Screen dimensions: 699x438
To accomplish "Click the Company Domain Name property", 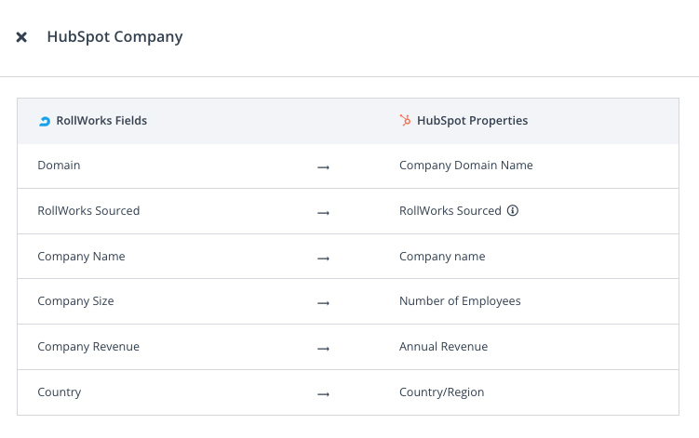I will (465, 166).
